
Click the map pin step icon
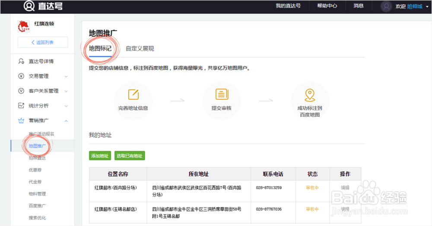(310, 95)
